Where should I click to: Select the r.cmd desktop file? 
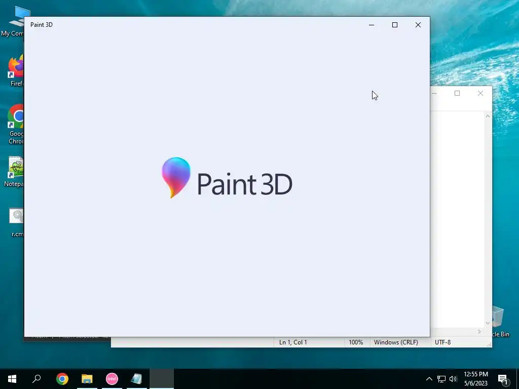[x=17, y=222]
